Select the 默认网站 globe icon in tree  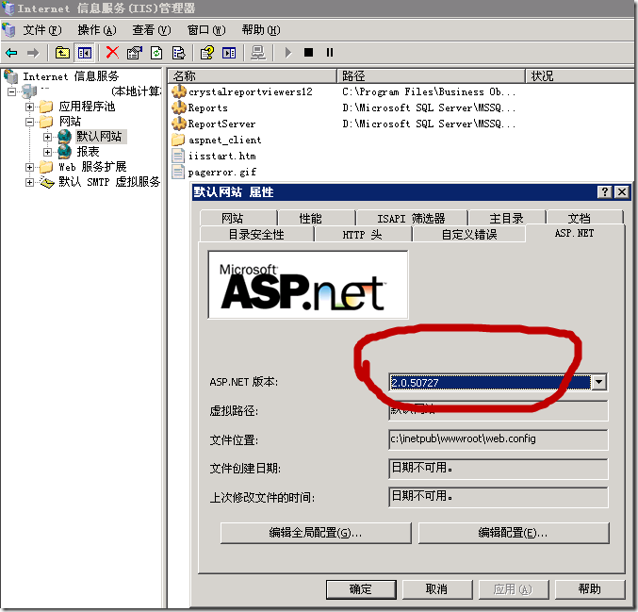[64, 137]
